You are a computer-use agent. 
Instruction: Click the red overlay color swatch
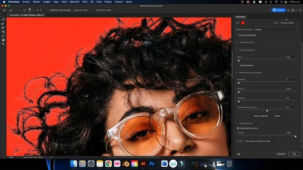click(243, 23)
